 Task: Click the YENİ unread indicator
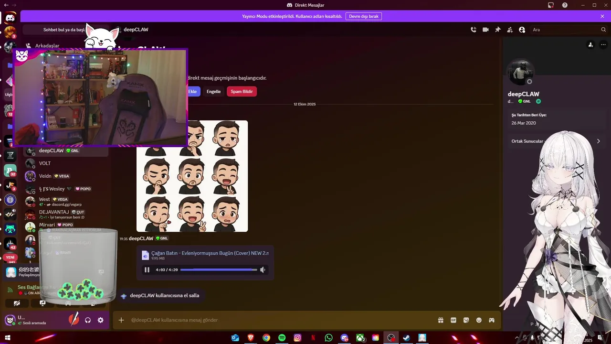[11, 257]
